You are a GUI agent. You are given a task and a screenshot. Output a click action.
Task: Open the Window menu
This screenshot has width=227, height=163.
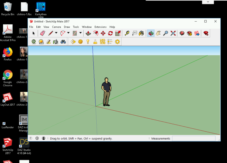pos(87,27)
